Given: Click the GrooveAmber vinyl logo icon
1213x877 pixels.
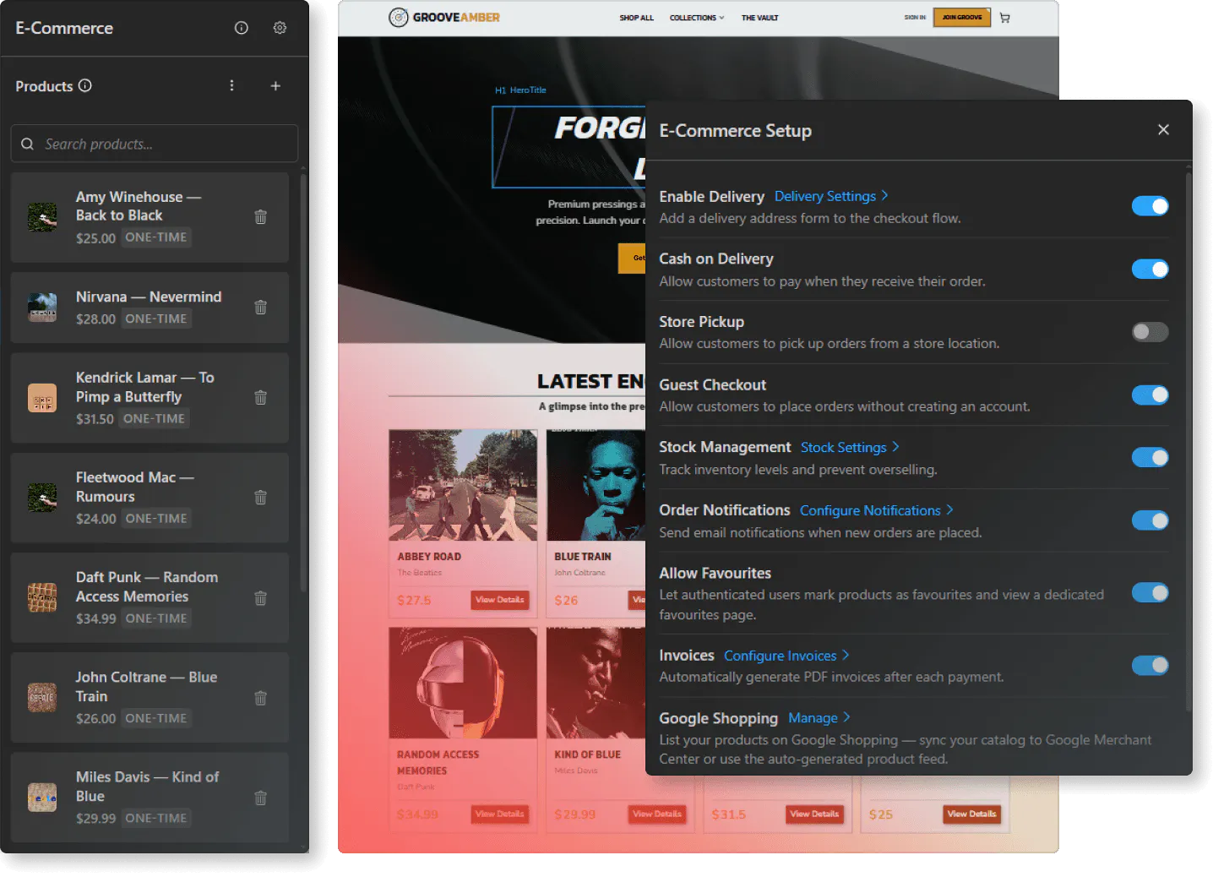Looking at the screenshot, I should coord(399,17).
